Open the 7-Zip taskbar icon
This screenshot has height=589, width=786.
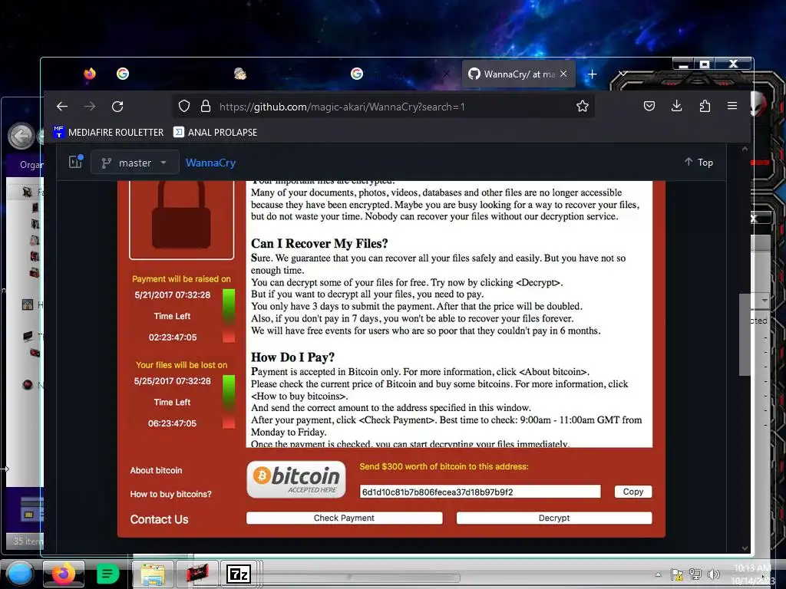point(239,574)
